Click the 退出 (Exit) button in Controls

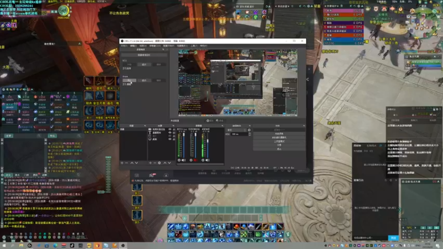[279, 149]
